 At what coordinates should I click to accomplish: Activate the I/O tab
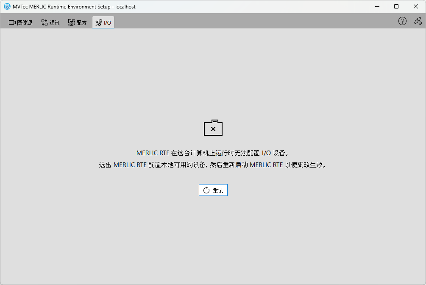coord(103,22)
